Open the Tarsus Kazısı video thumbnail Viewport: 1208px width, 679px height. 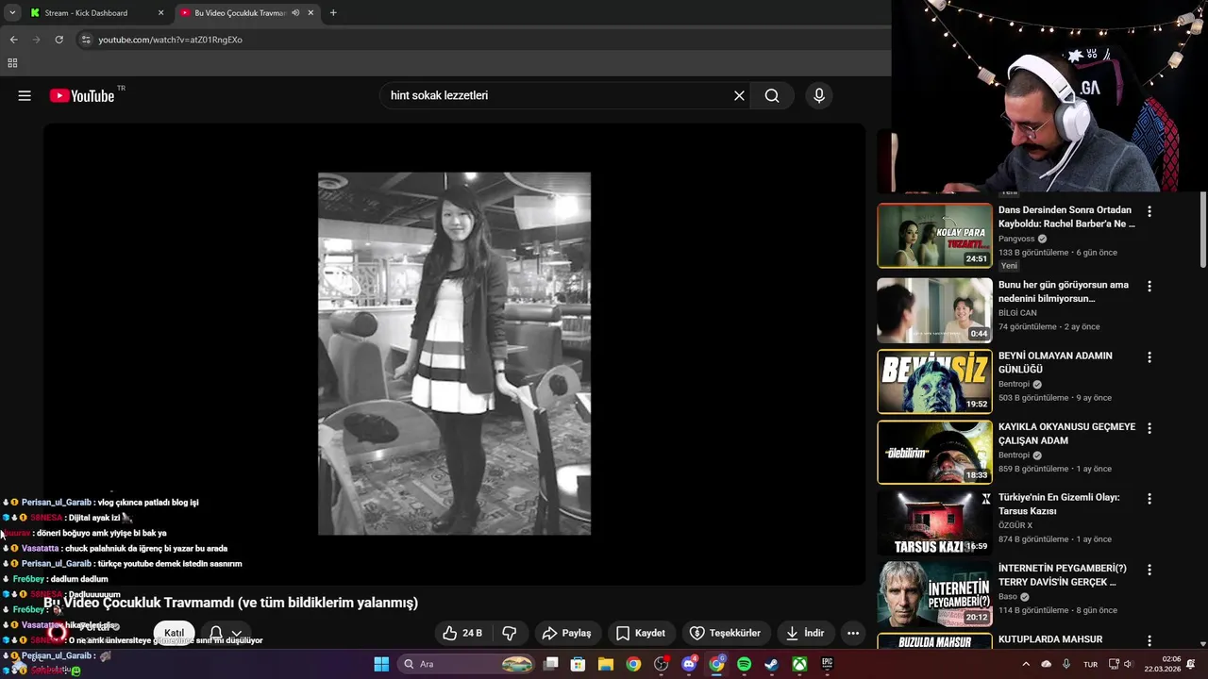(934, 522)
